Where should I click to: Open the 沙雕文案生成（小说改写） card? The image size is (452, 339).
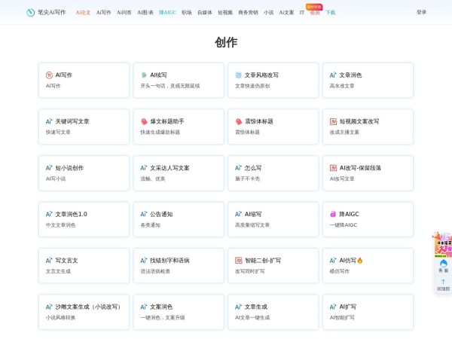pyautogui.click(x=84, y=311)
